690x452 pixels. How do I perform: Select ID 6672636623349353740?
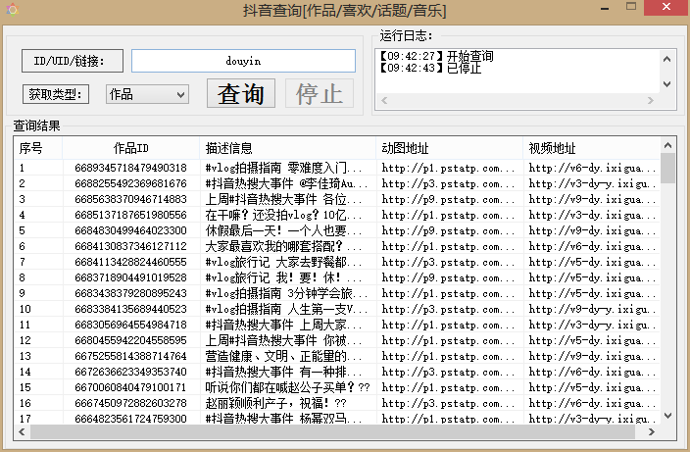click(130, 372)
